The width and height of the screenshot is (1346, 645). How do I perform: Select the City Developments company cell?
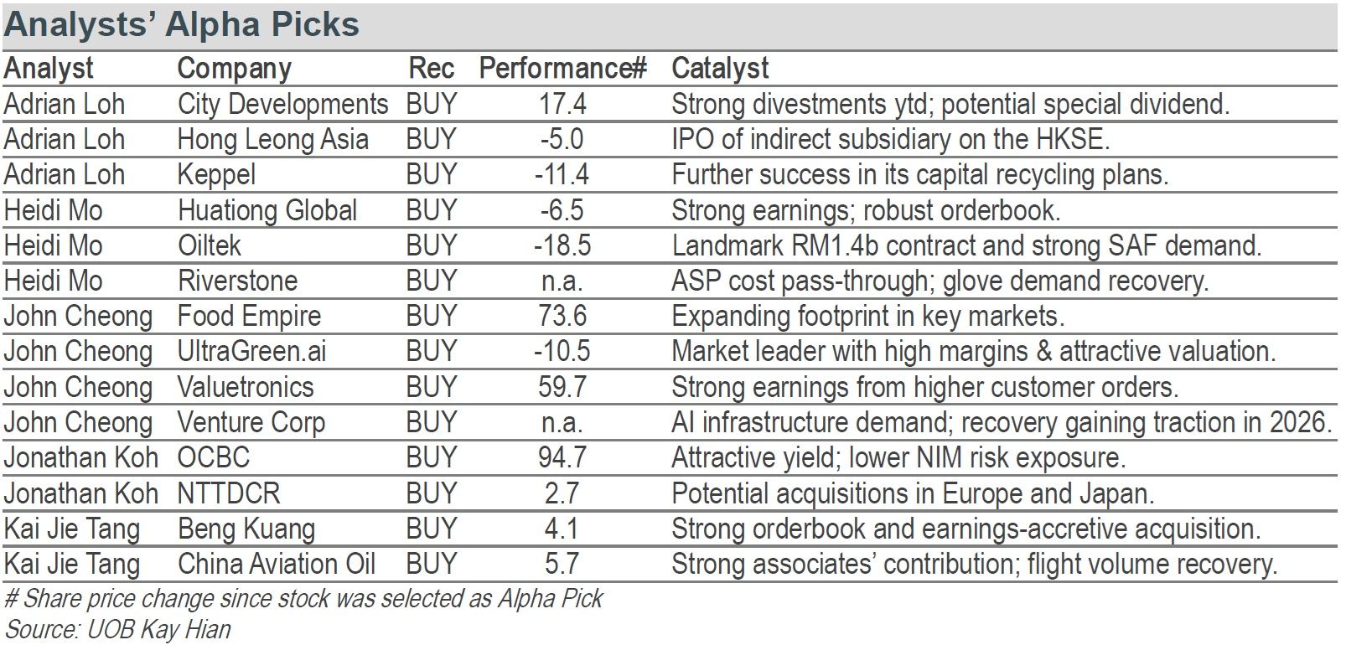pos(283,104)
